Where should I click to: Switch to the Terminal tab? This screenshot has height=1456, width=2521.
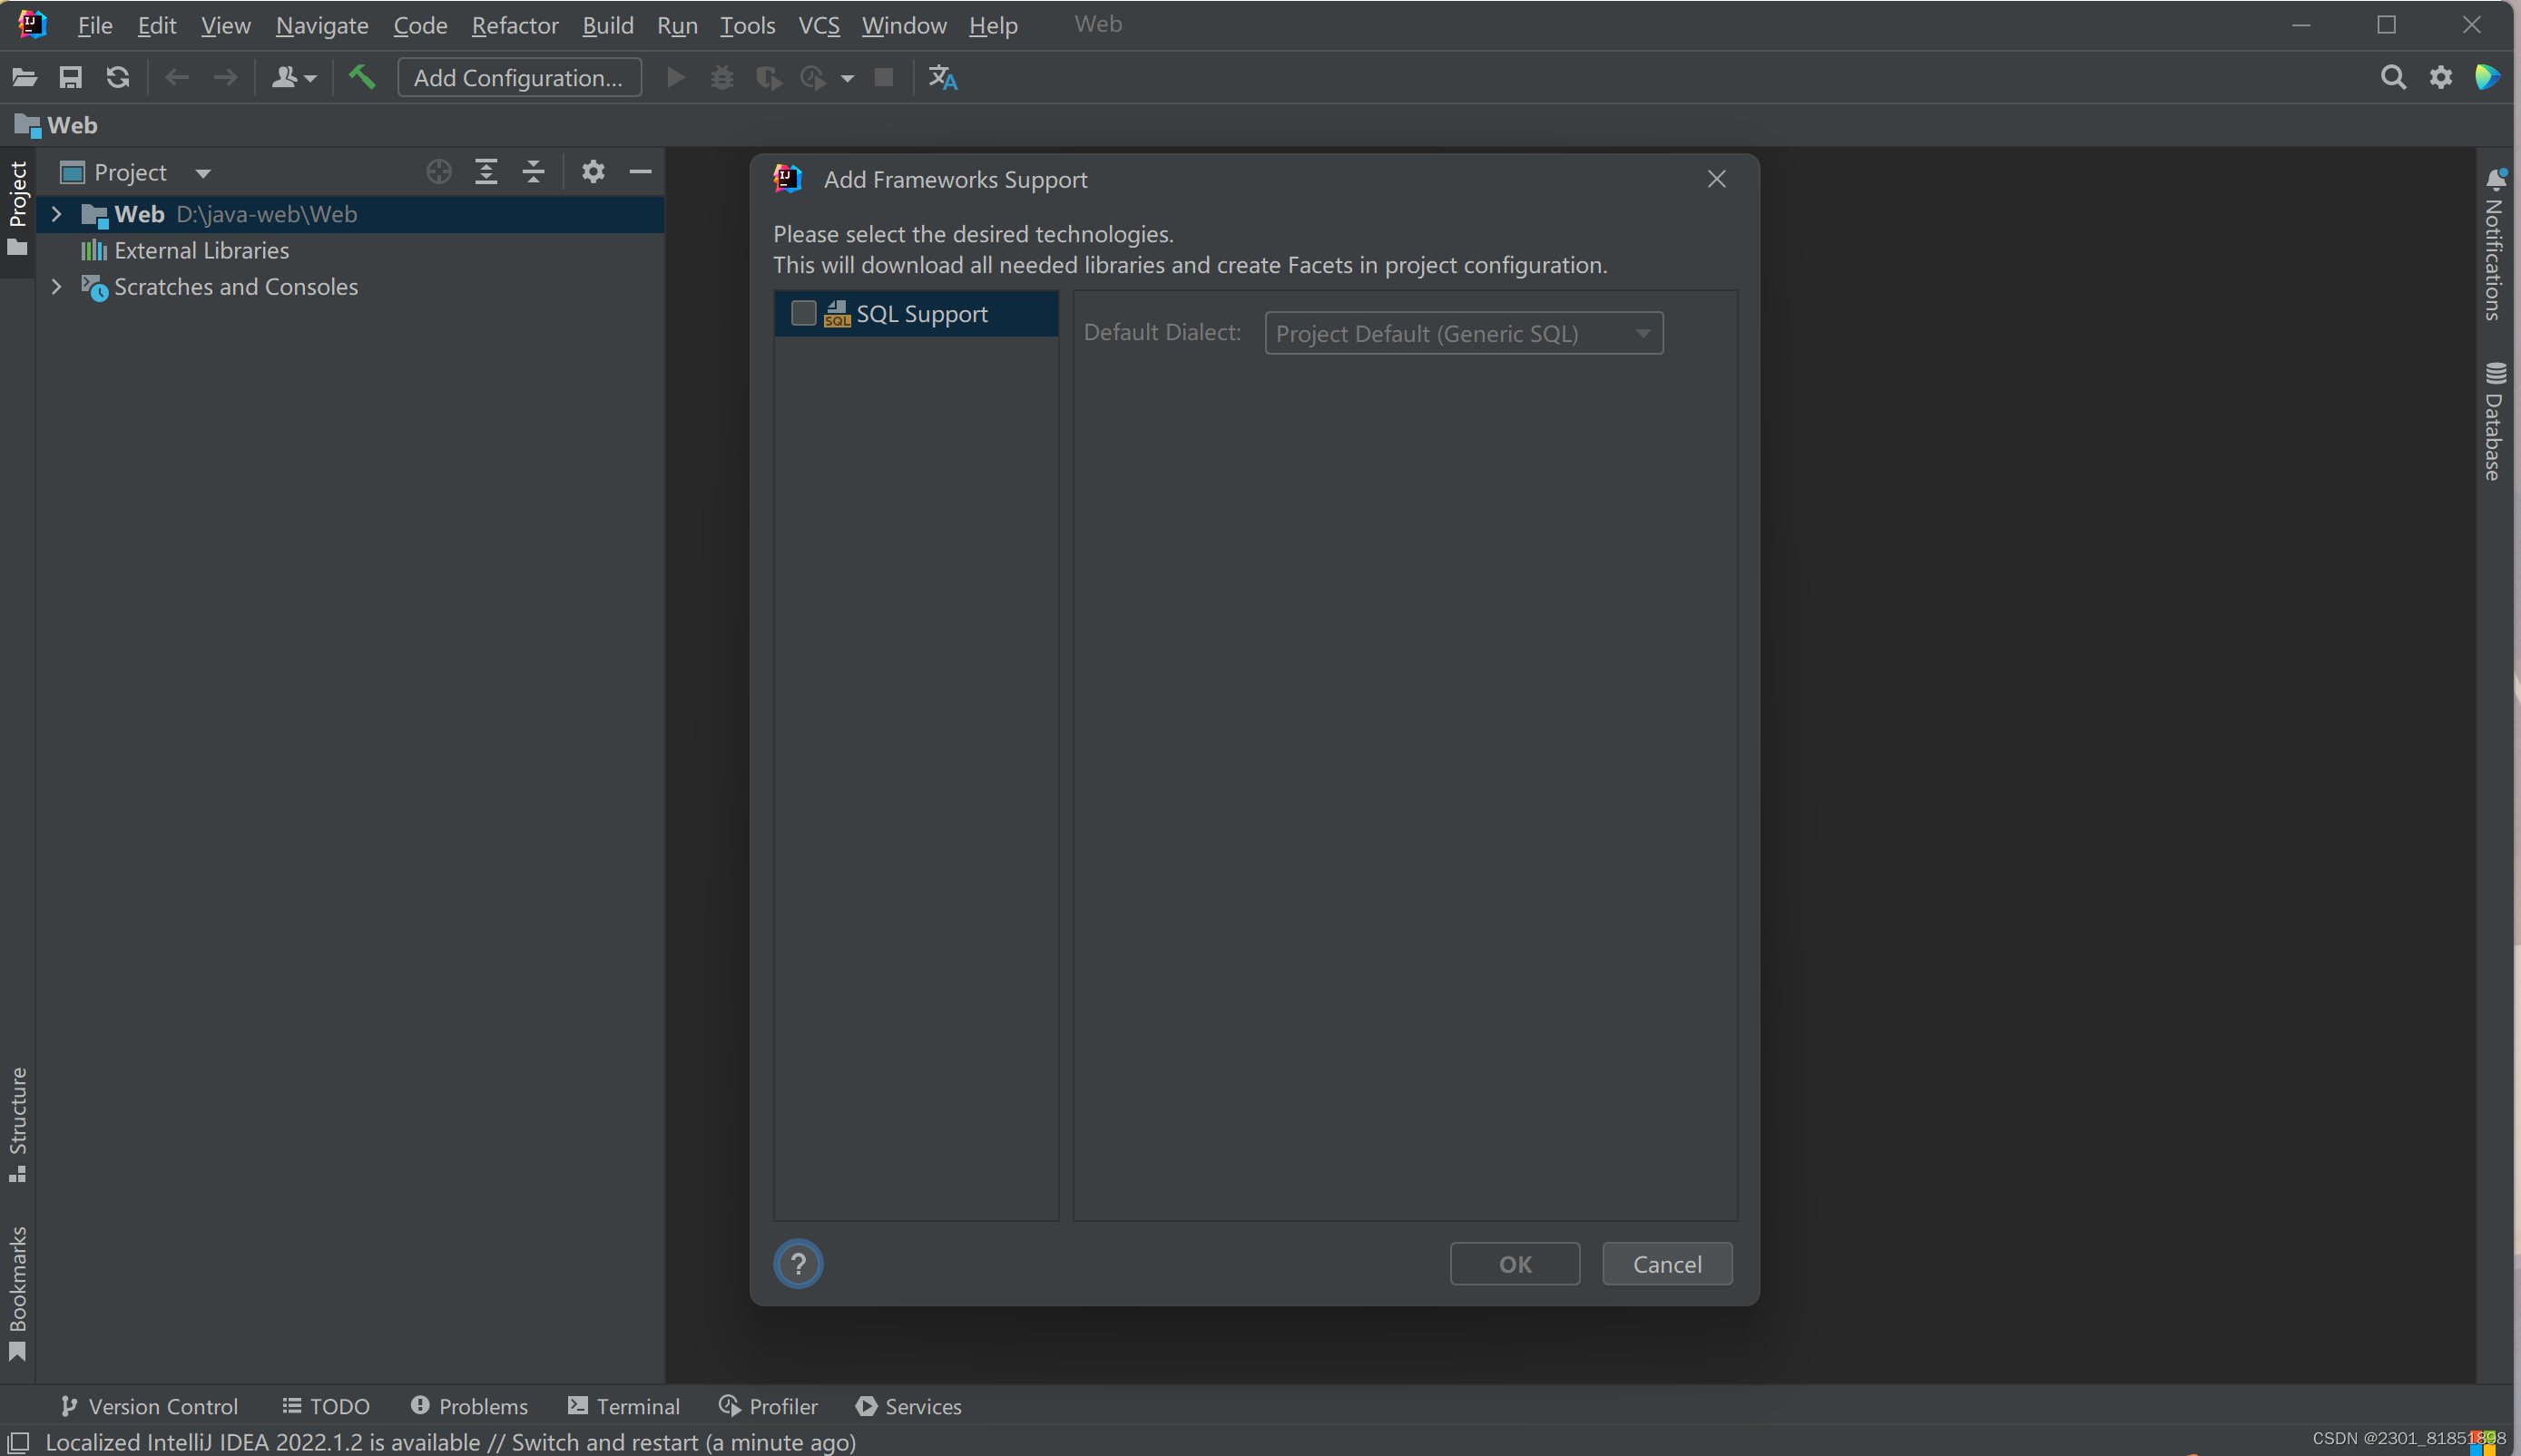click(623, 1406)
